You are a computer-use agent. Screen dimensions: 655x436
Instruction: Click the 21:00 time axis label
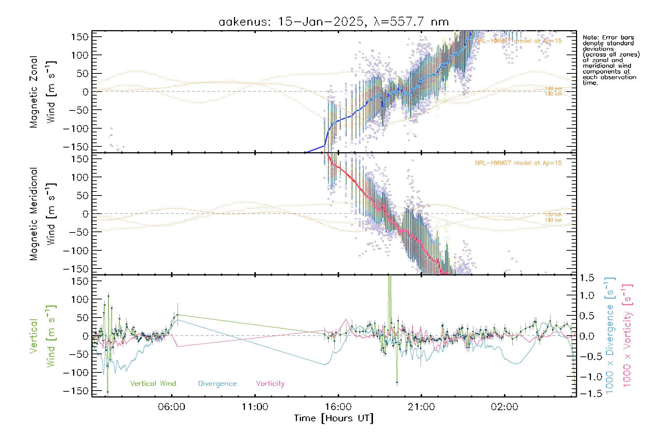pos(421,407)
